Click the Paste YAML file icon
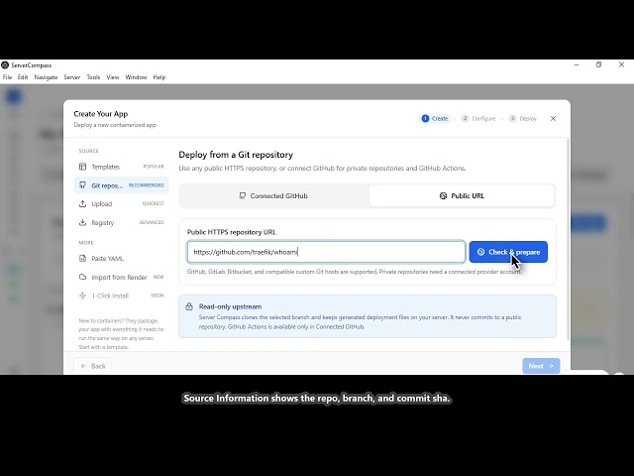The image size is (634, 476). point(82,258)
